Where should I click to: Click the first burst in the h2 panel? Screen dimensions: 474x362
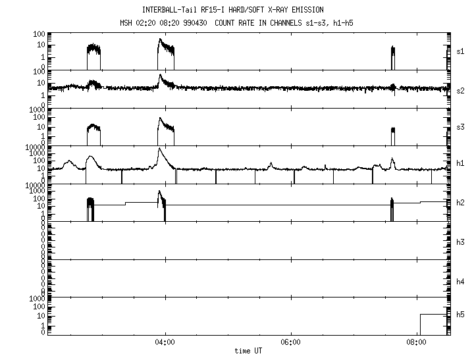click(x=90, y=200)
